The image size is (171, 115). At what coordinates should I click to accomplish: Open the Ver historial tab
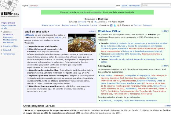coord(134,6)
